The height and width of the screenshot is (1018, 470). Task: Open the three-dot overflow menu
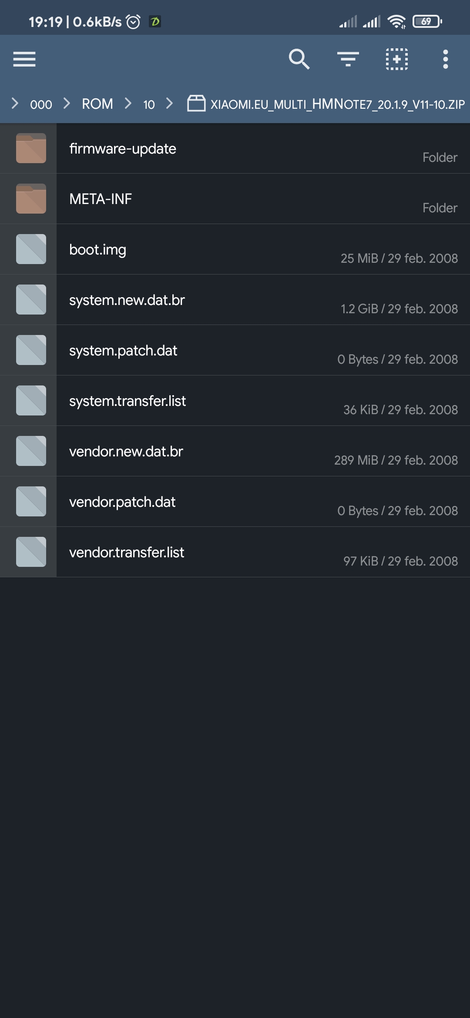(x=445, y=59)
